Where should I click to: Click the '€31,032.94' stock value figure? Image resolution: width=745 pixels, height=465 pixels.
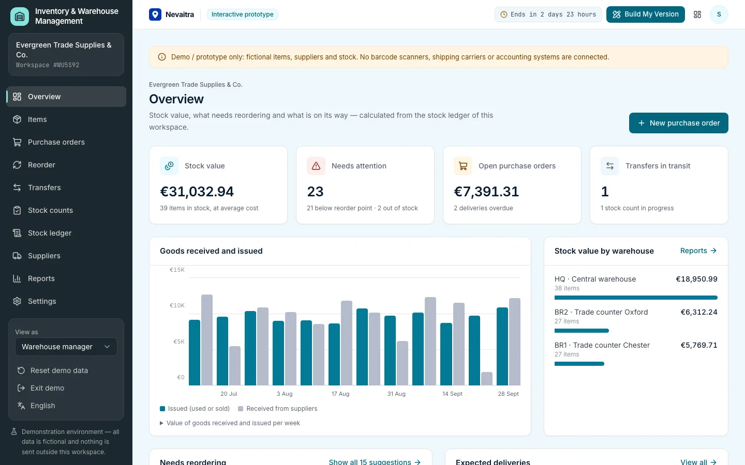(197, 192)
